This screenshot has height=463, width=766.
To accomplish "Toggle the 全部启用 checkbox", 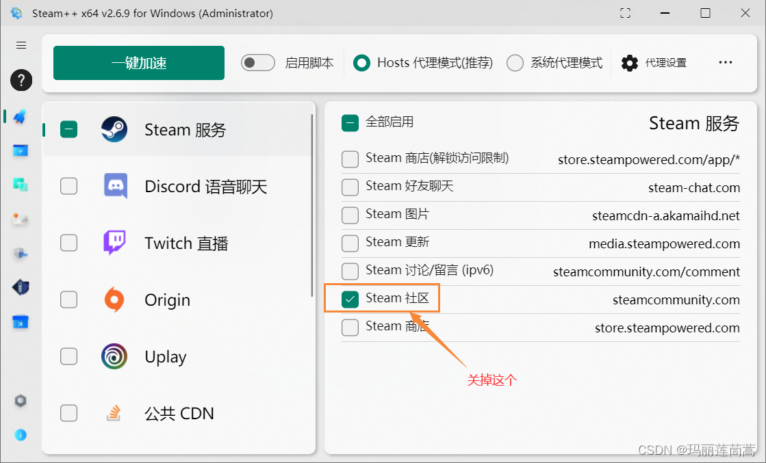I will click(350, 123).
